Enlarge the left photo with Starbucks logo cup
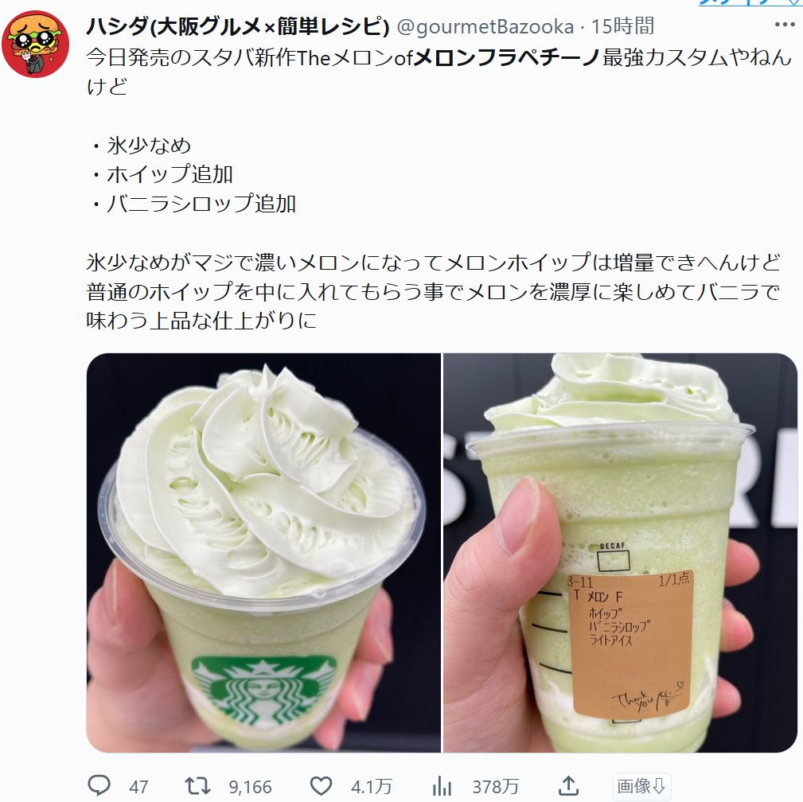803x802 pixels. pos(263,553)
